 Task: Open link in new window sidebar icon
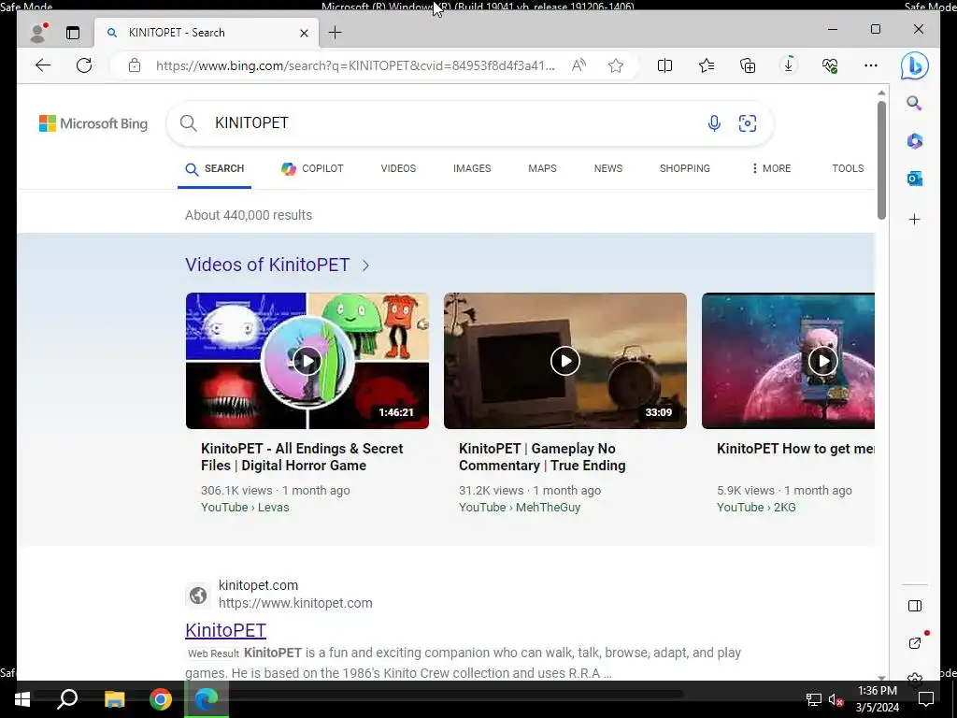(915, 643)
